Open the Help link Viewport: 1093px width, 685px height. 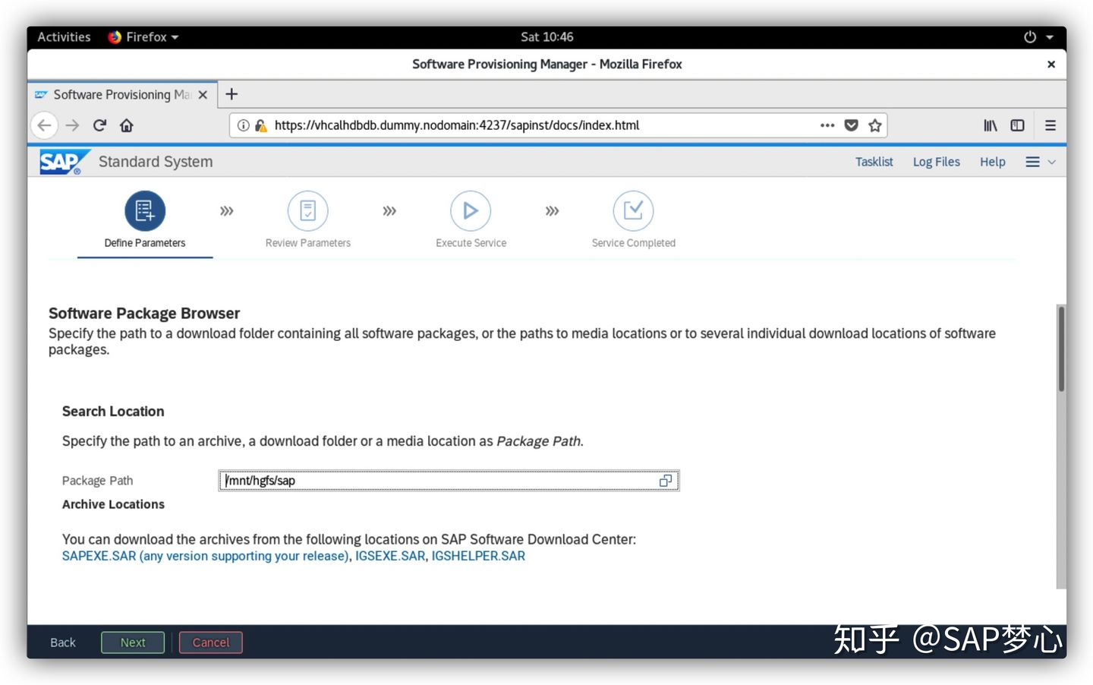992,162
